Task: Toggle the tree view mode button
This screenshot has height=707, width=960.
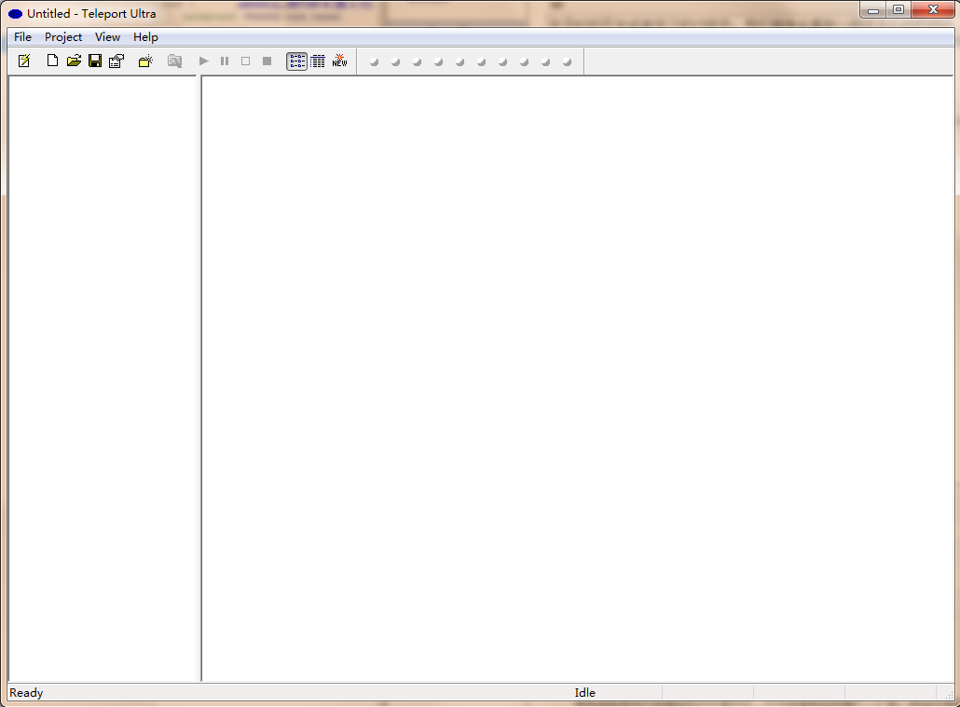Action: [296, 61]
